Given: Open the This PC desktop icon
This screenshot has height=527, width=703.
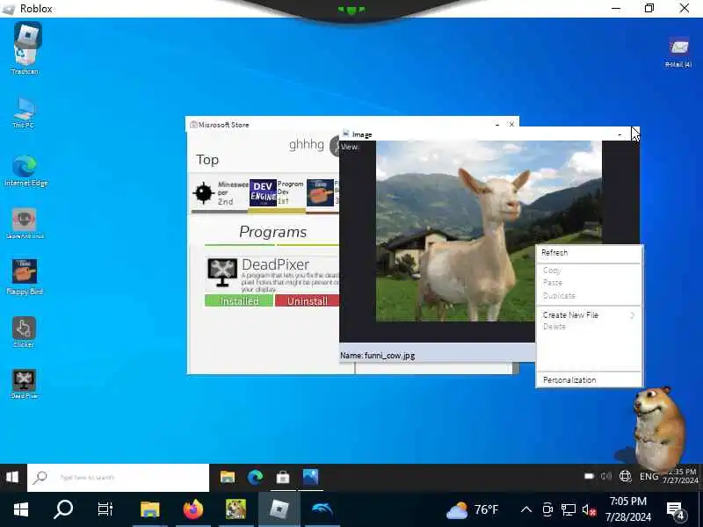Looking at the screenshot, I should [x=25, y=113].
